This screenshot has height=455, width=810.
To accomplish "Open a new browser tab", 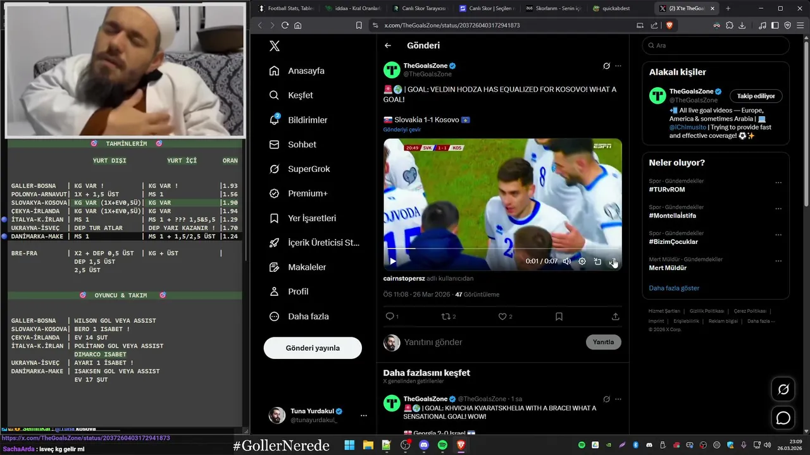I will [728, 8].
